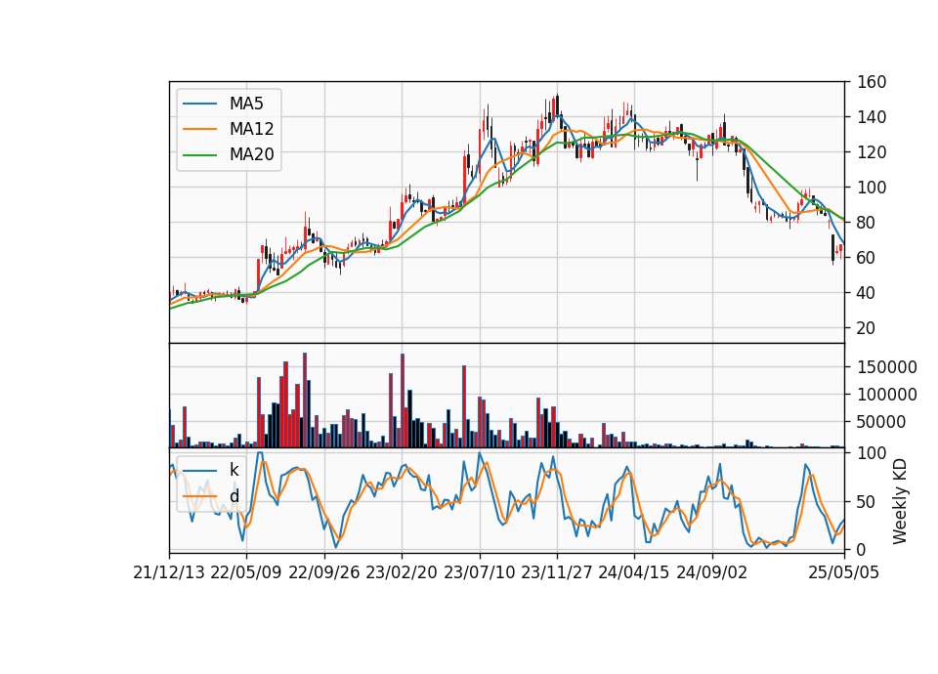Click the 160 price axis label
This screenshot has height=674, width=938.
point(872,82)
